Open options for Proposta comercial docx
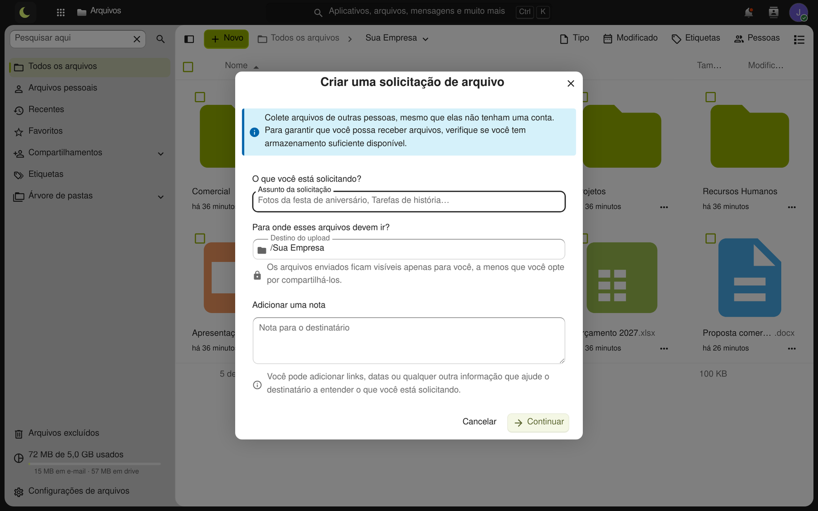Viewport: 818px width, 511px height. click(791, 349)
